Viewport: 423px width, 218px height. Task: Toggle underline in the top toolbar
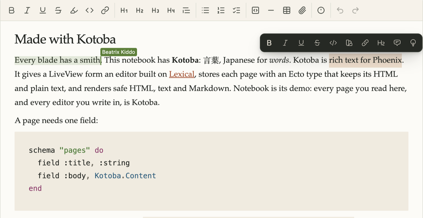[x=43, y=11]
